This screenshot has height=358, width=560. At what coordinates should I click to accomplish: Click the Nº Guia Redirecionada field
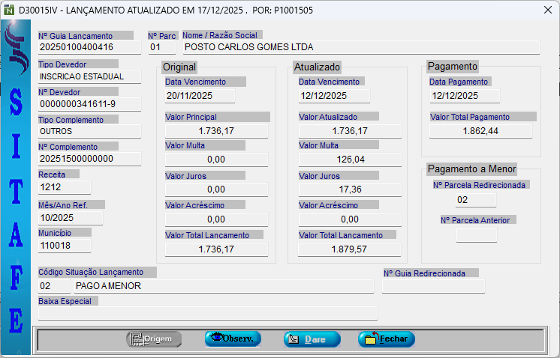tap(433, 286)
